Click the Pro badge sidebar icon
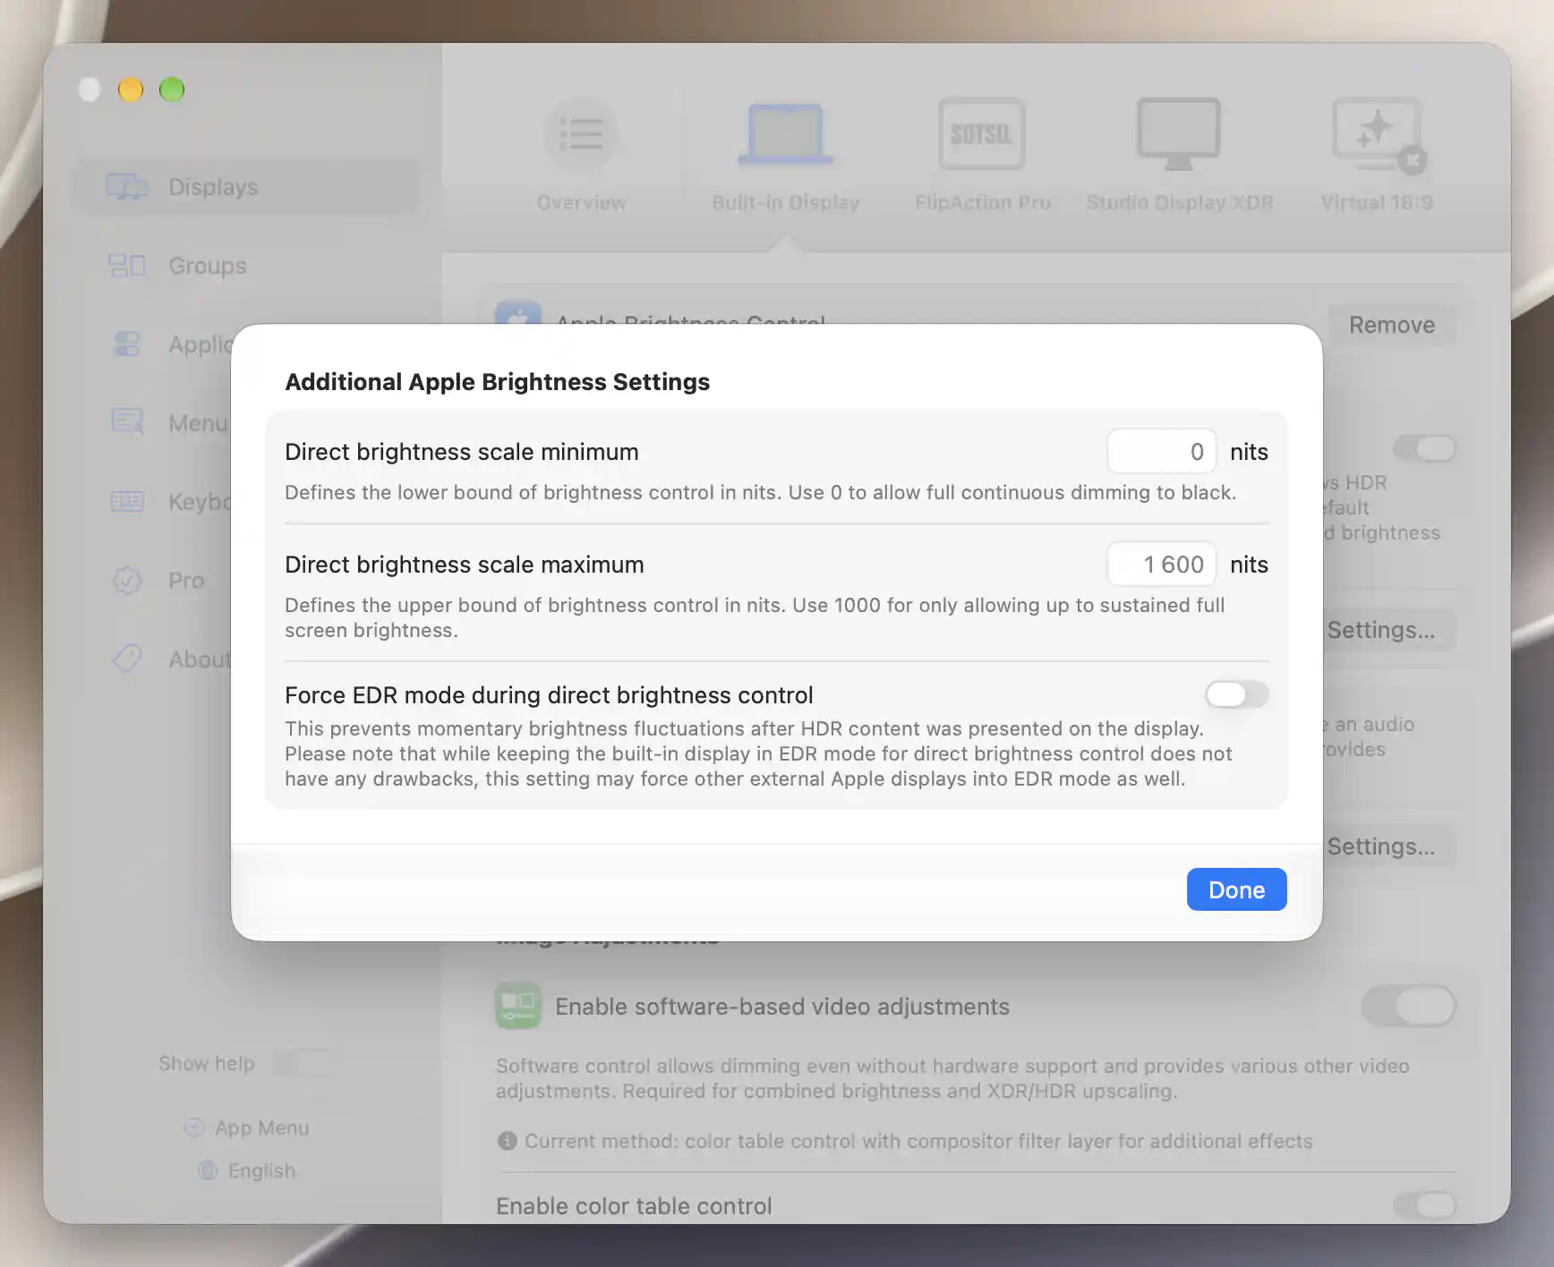1554x1267 pixels. click(126, 581)
